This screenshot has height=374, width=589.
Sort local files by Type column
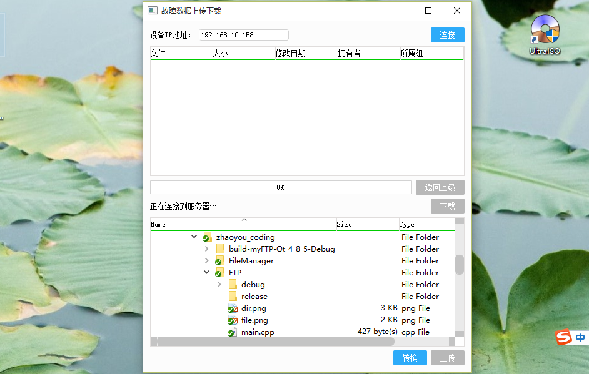coord(426,224)
